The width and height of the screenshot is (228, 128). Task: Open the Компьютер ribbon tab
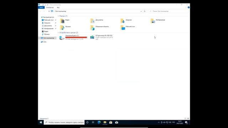pyautogui.click(x=50, y=7)
